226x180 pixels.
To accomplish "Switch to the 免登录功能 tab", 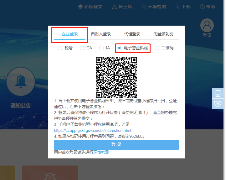I will tap(163, 34).
